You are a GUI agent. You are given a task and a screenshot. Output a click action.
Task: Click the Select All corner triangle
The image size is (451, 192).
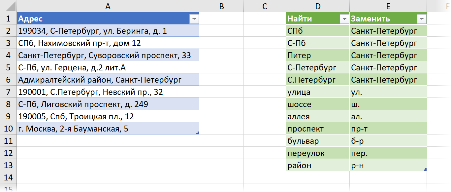[8, 6]
